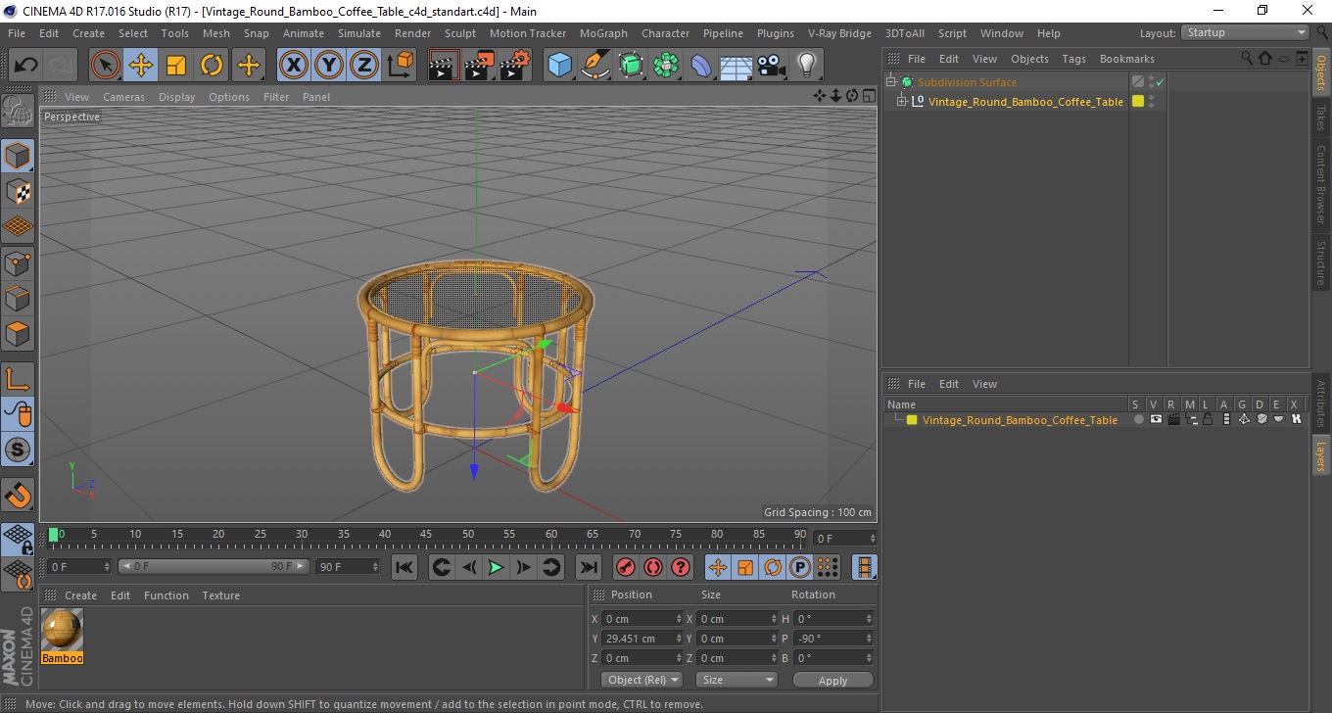Play animation forwards
The width and height of the screenshot is (1332, 713).
click(x=496, y=567)
